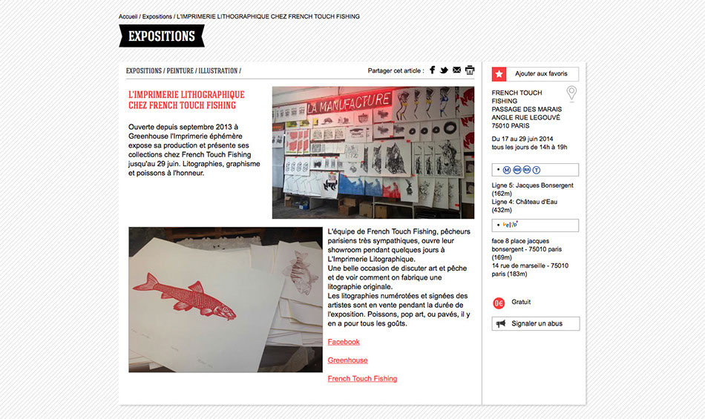705x419 pixels.
Task: Select the Metro M transport icon
Action: pos(507,170)
